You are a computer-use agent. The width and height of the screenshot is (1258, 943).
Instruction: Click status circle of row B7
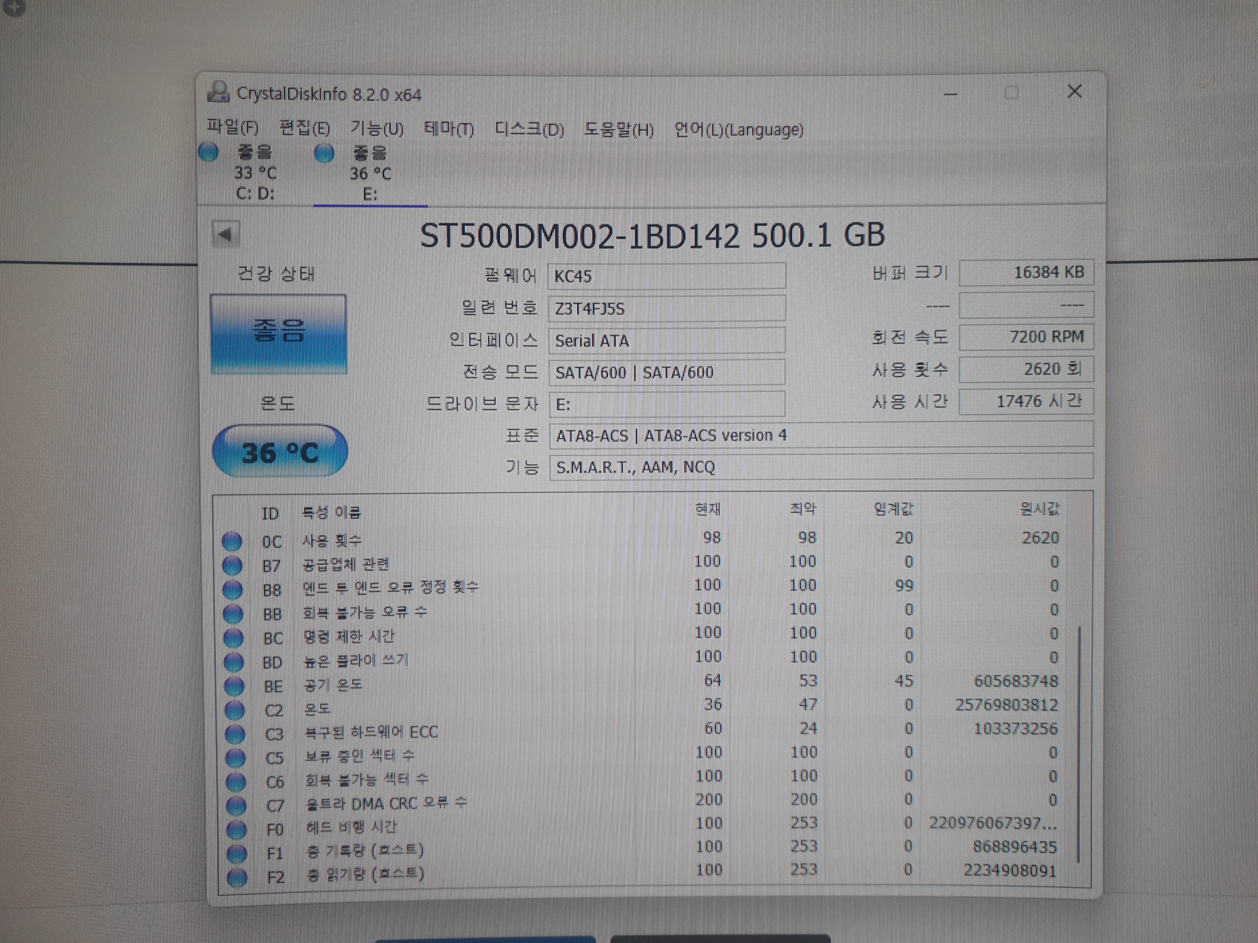point(232,566)
